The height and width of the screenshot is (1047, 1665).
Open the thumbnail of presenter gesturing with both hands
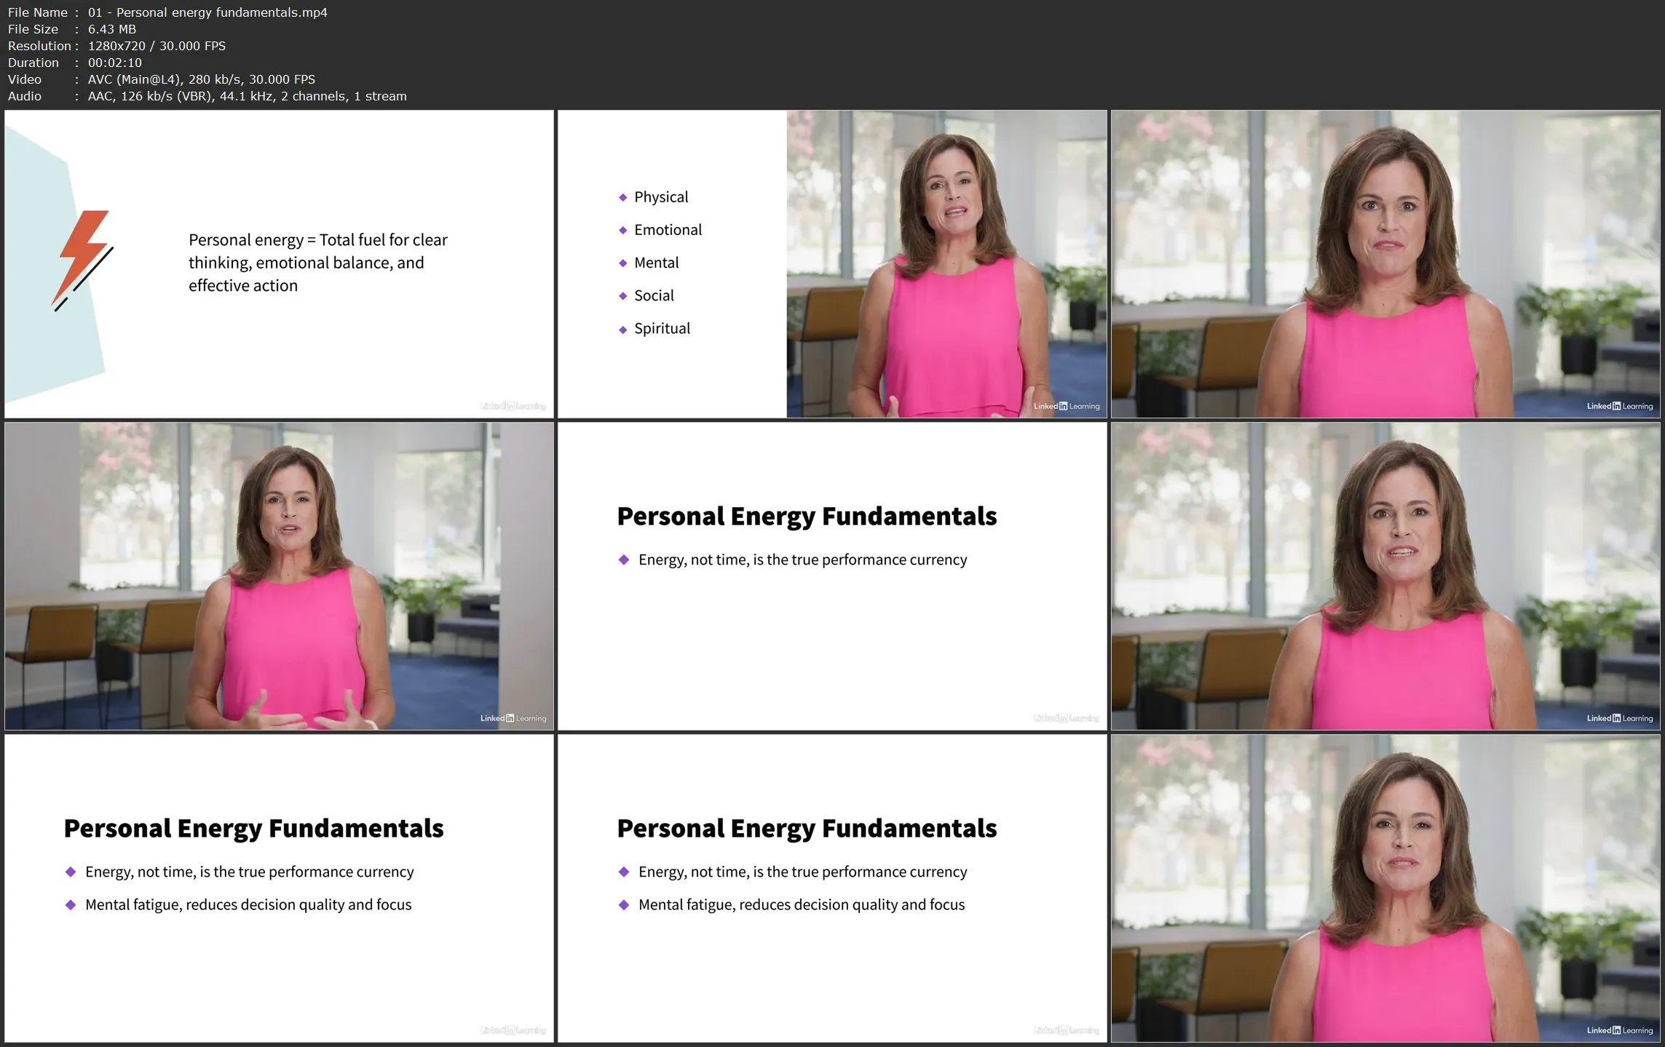pyautogui.click(x=279, y=576)
